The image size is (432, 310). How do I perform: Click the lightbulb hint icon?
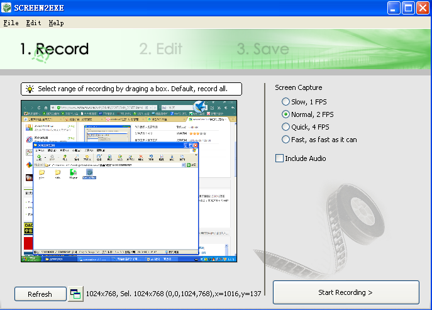[x=30, y=89]
